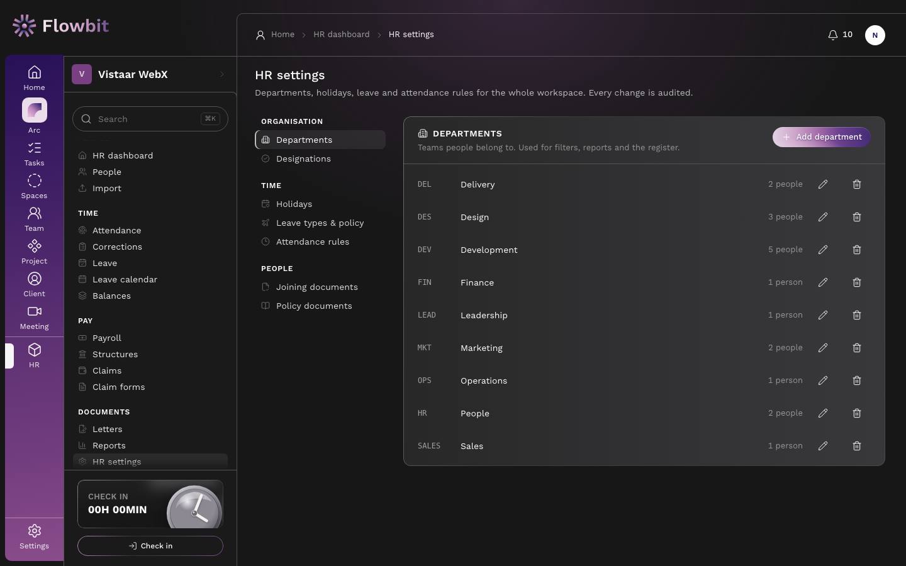Edit the Leadership department

coord(823,315)
